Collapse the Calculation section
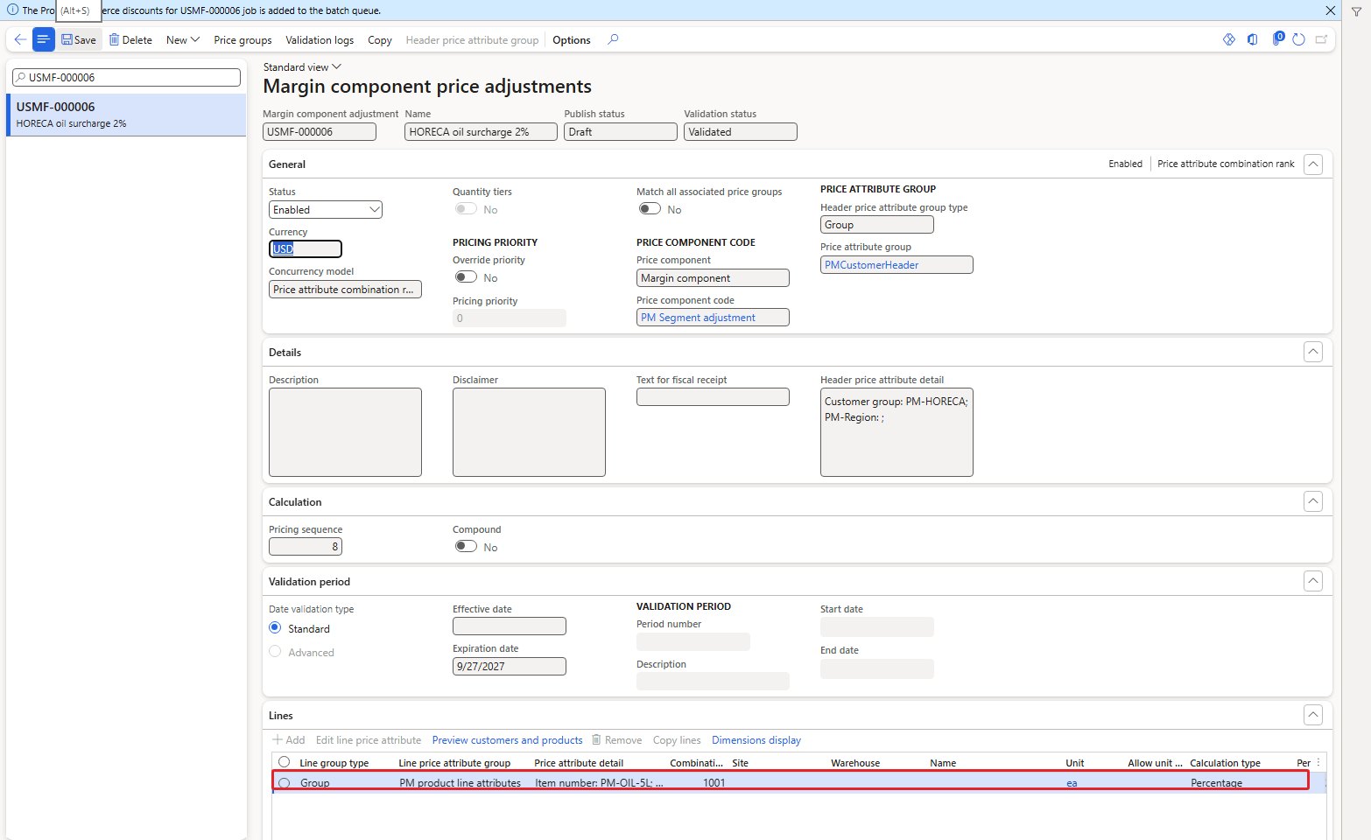The width and height of the screenshot is (1371, 840). [x=1313, y=501]
